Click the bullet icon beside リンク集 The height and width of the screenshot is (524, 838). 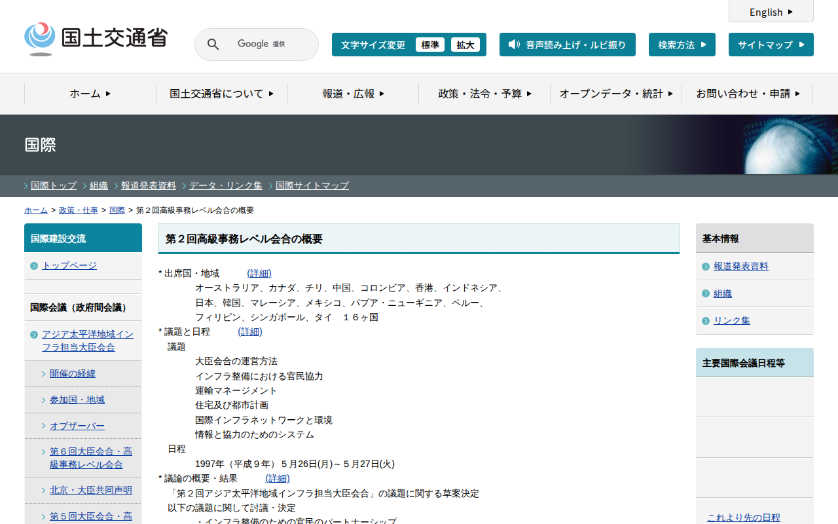pyautogui.click(x=706, y=321)
